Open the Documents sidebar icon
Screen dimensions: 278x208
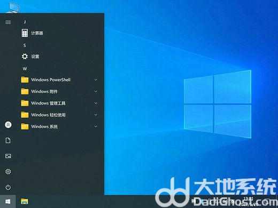8,140
